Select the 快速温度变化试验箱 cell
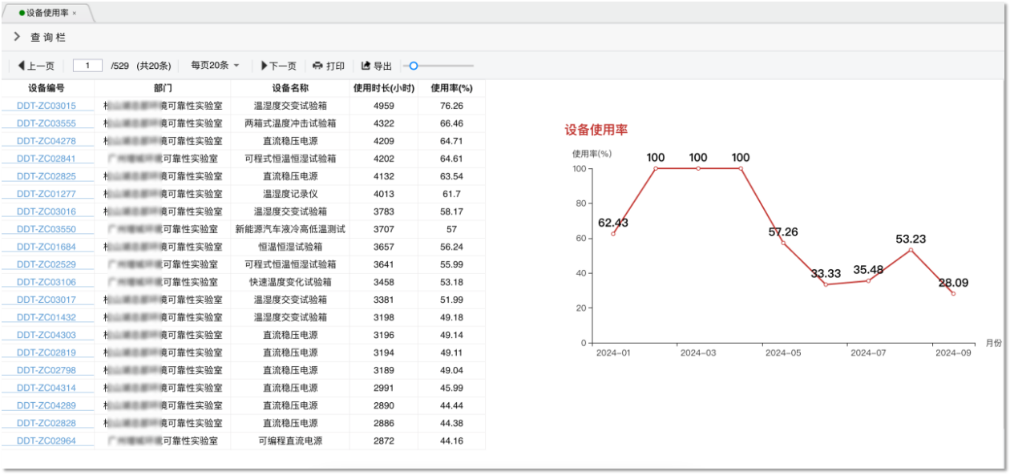This screenshot has height=475, width=1010. [x=290, y=282]
